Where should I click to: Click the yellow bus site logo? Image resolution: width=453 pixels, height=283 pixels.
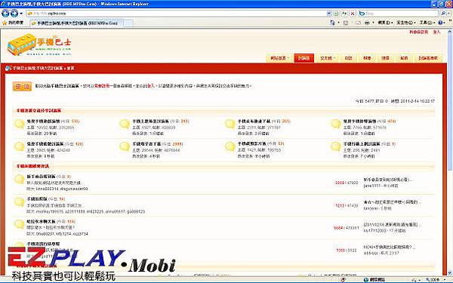pos(39,45)
